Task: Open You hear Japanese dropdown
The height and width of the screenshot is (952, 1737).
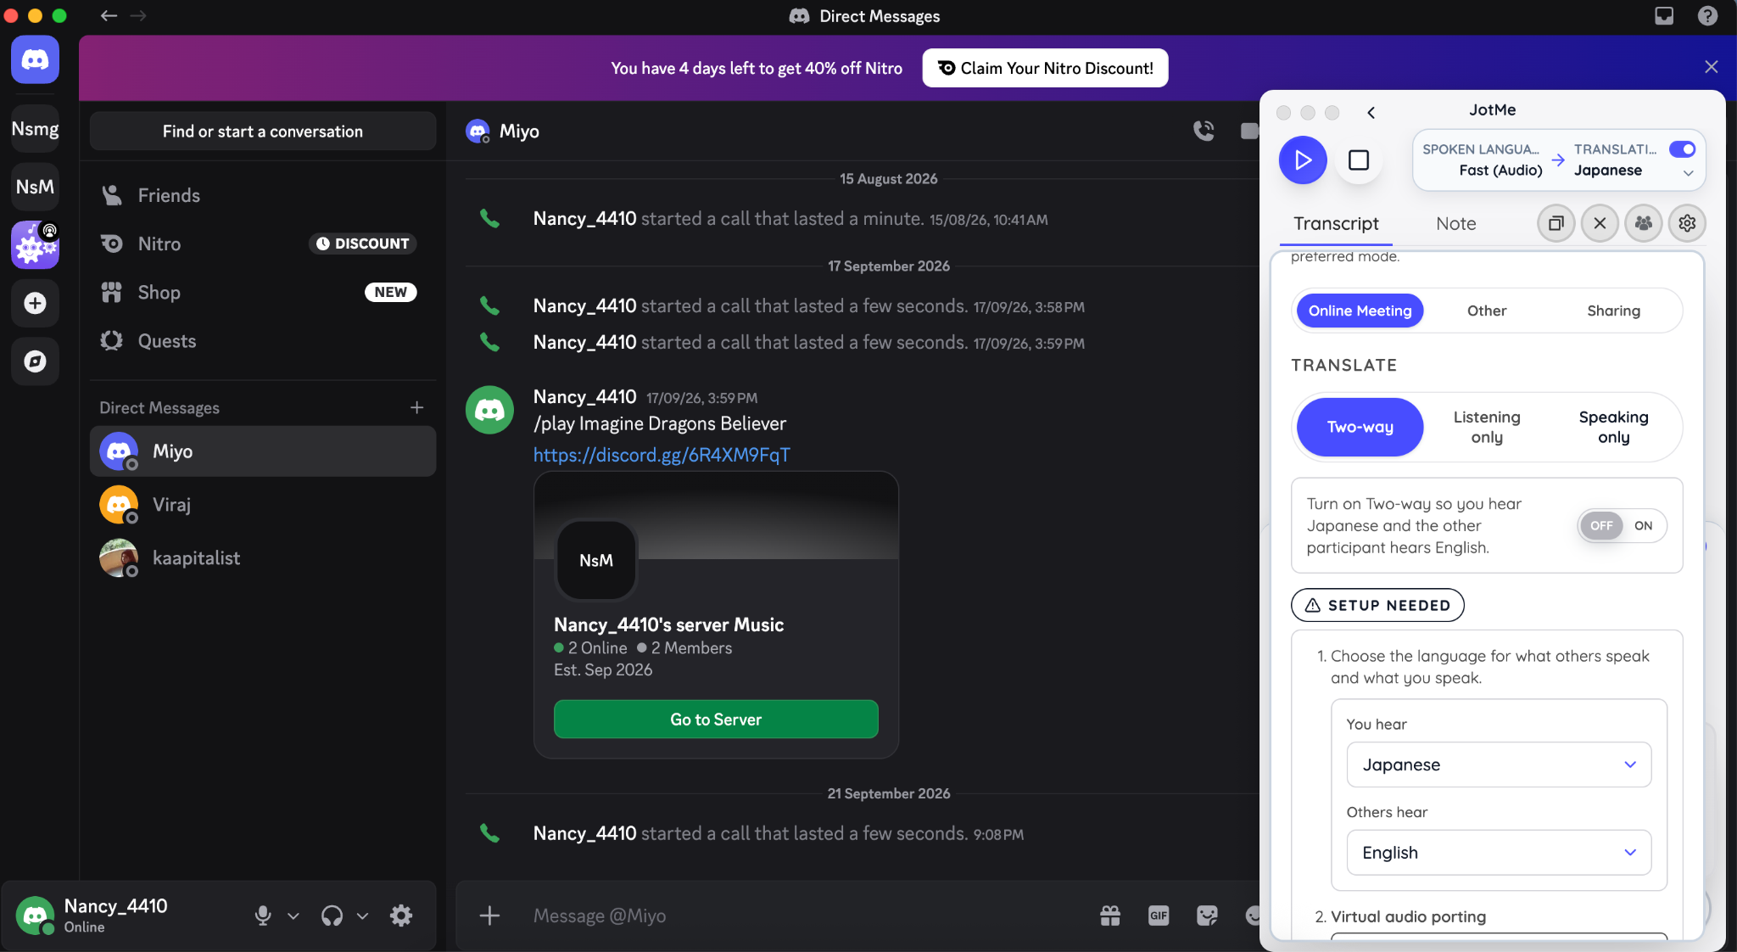Action: pos(1499,764)
